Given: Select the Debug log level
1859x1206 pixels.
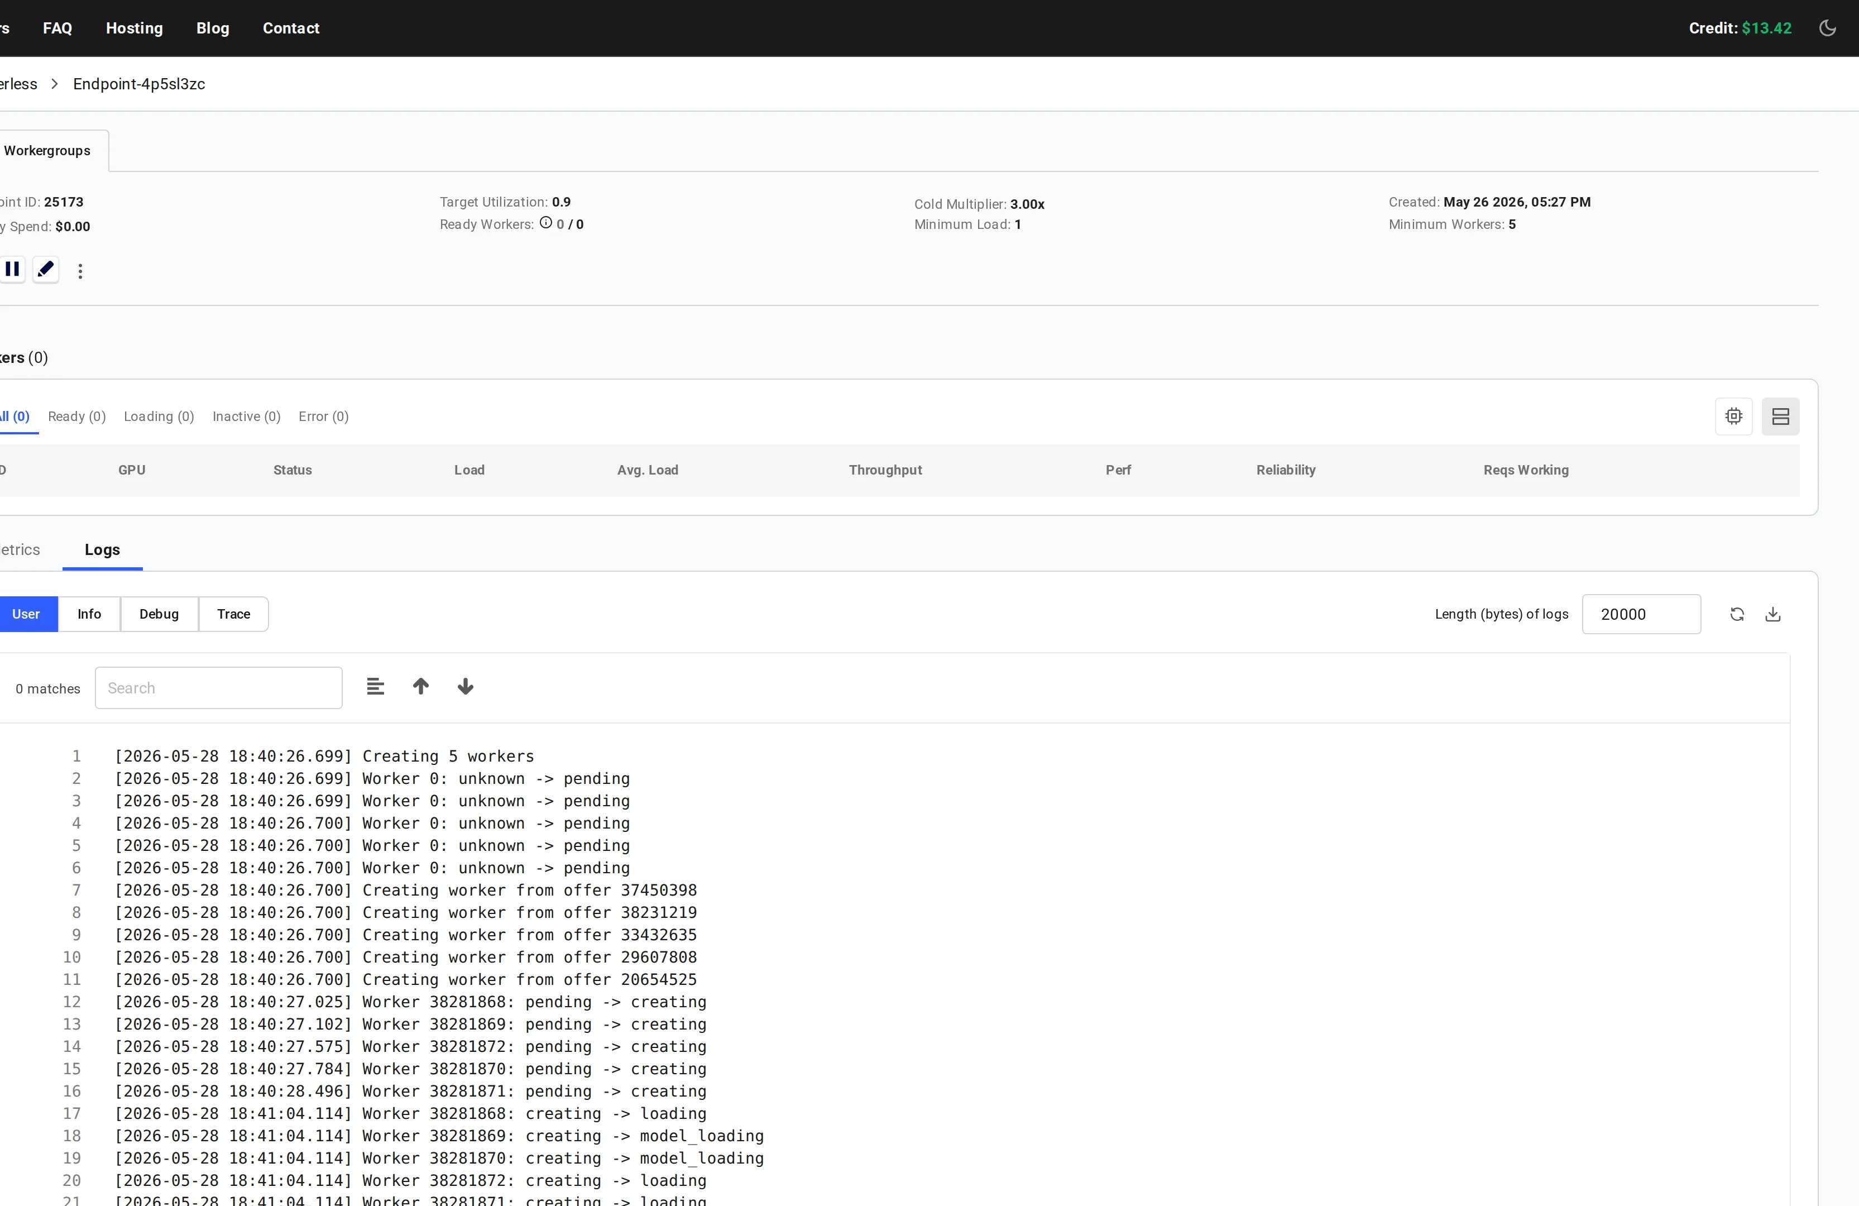Looking at the screenshot, I should tap(159, 614).
